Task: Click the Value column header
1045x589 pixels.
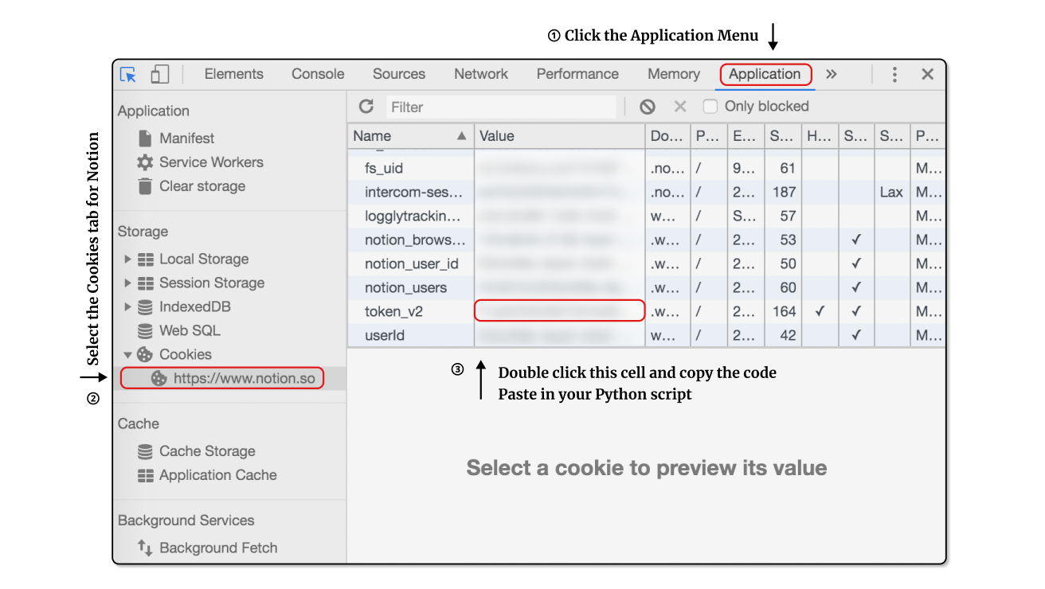Action: click(x=560, y=136)
